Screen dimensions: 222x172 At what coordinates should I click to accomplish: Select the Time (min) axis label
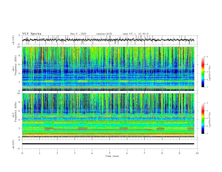112,156
